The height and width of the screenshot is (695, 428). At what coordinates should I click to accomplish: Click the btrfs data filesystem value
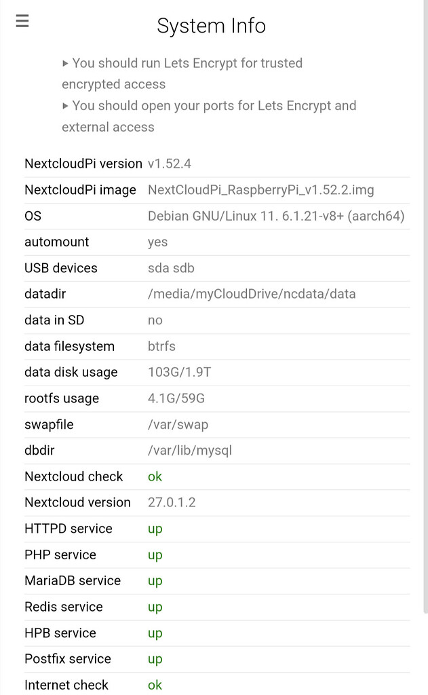click(161, 346)
